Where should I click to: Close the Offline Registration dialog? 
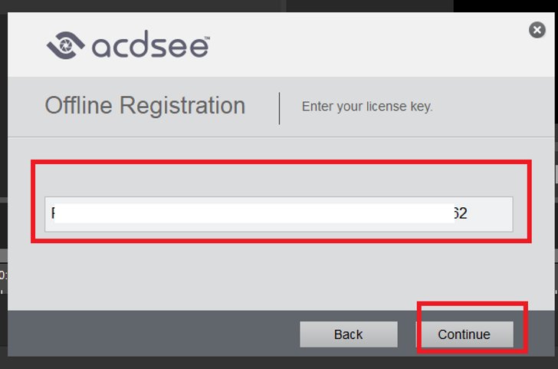pyautogui.click(x=537, y=30)
